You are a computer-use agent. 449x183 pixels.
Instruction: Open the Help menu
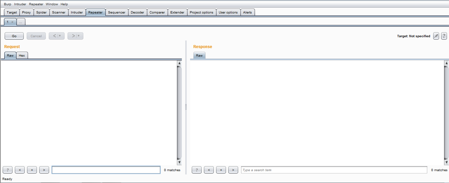point(64,4)
